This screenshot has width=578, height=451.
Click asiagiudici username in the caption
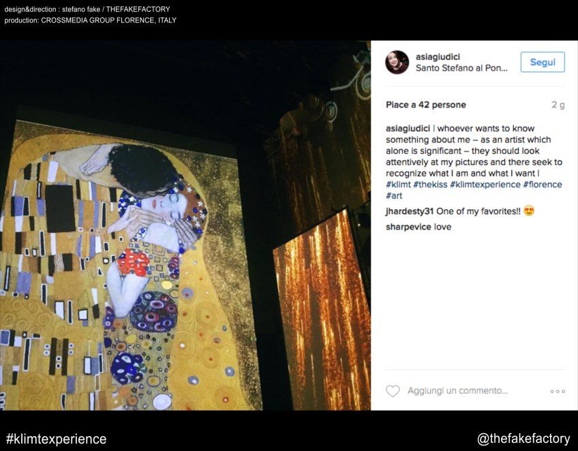408,129
